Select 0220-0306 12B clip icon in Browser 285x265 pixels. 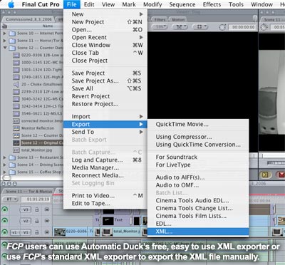16,56
